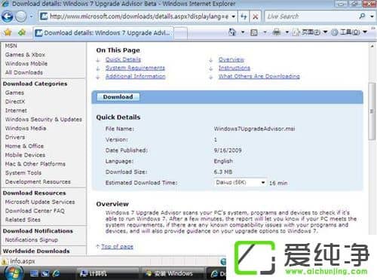Open Development Resources category
The width and height of the screenshot is (377, 280).
point(38,182)
